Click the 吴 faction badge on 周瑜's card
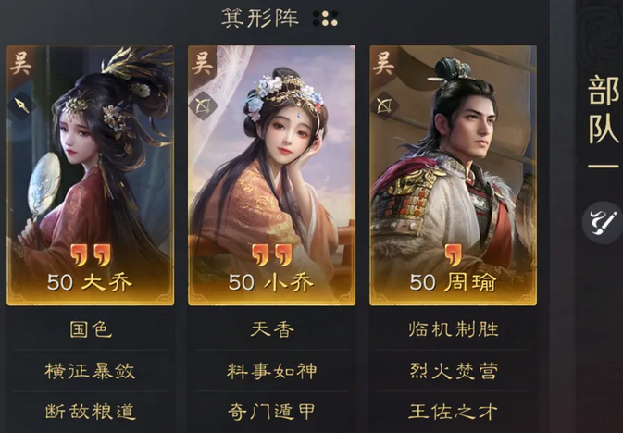623x433 pixels. (383, 64)
